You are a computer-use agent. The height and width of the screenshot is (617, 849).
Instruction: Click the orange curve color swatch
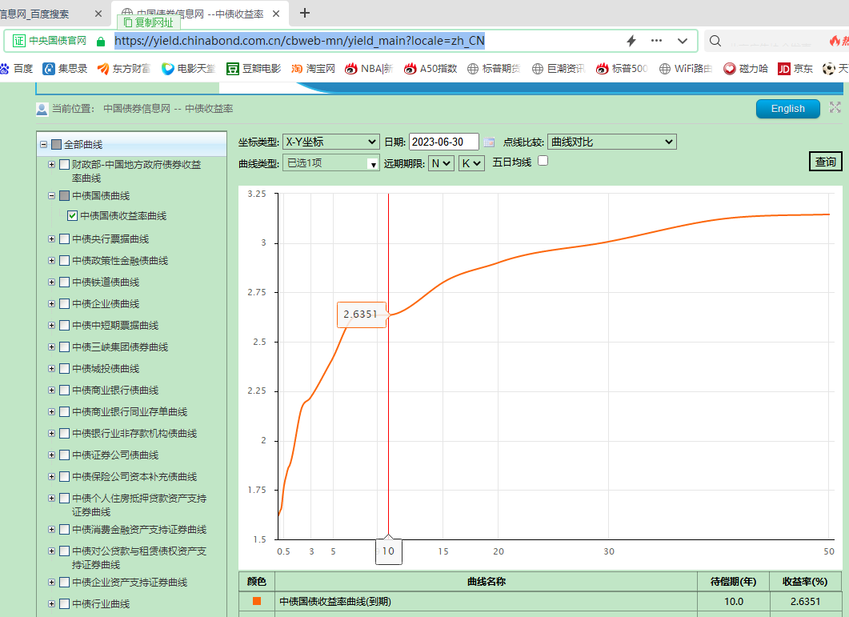click(x=257, y=601)
